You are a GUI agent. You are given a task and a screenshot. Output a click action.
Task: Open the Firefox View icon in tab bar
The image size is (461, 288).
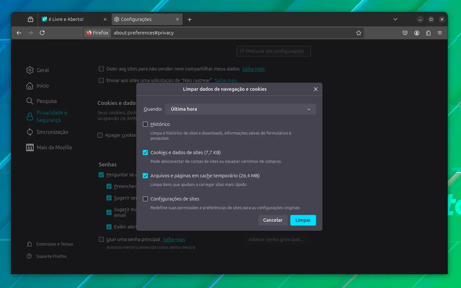coord(31,19)
